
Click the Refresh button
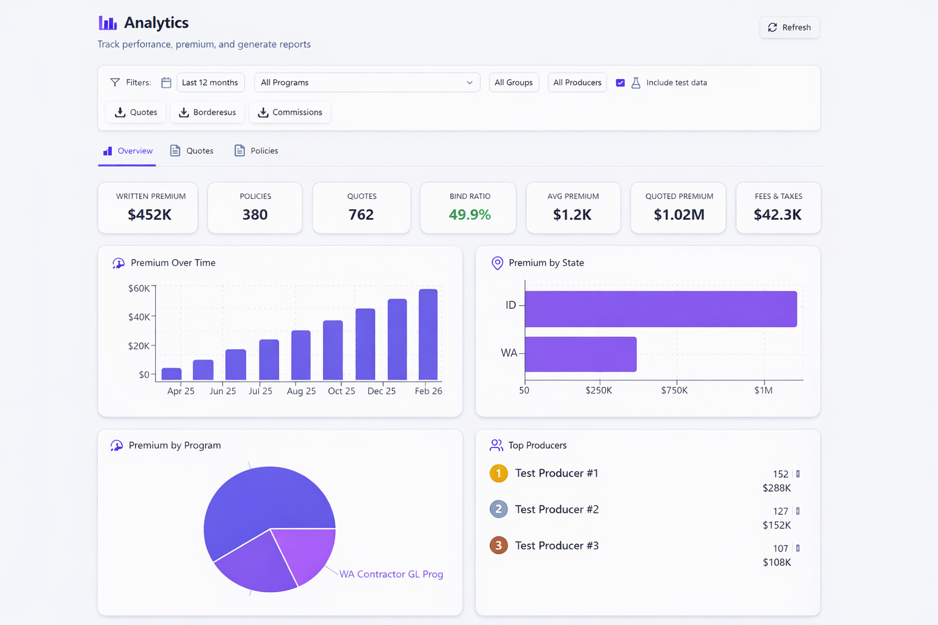point(790,27)
